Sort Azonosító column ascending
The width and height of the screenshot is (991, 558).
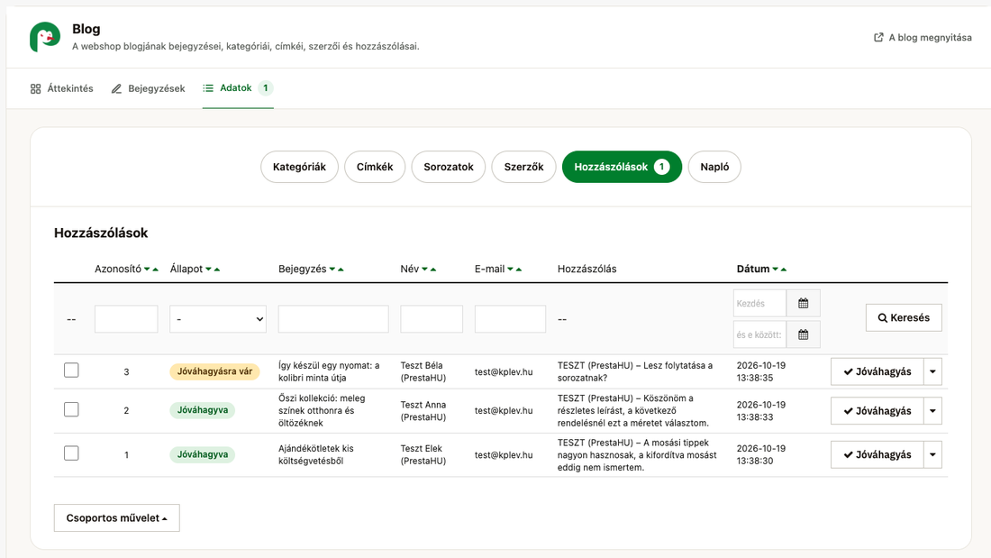(156, 270)
